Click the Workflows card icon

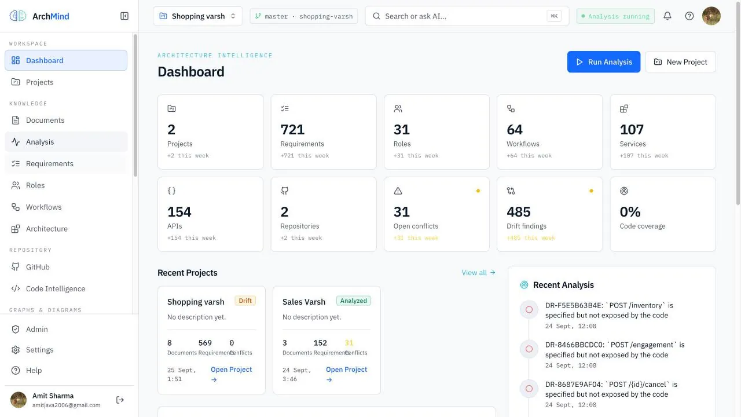[511, 108]
